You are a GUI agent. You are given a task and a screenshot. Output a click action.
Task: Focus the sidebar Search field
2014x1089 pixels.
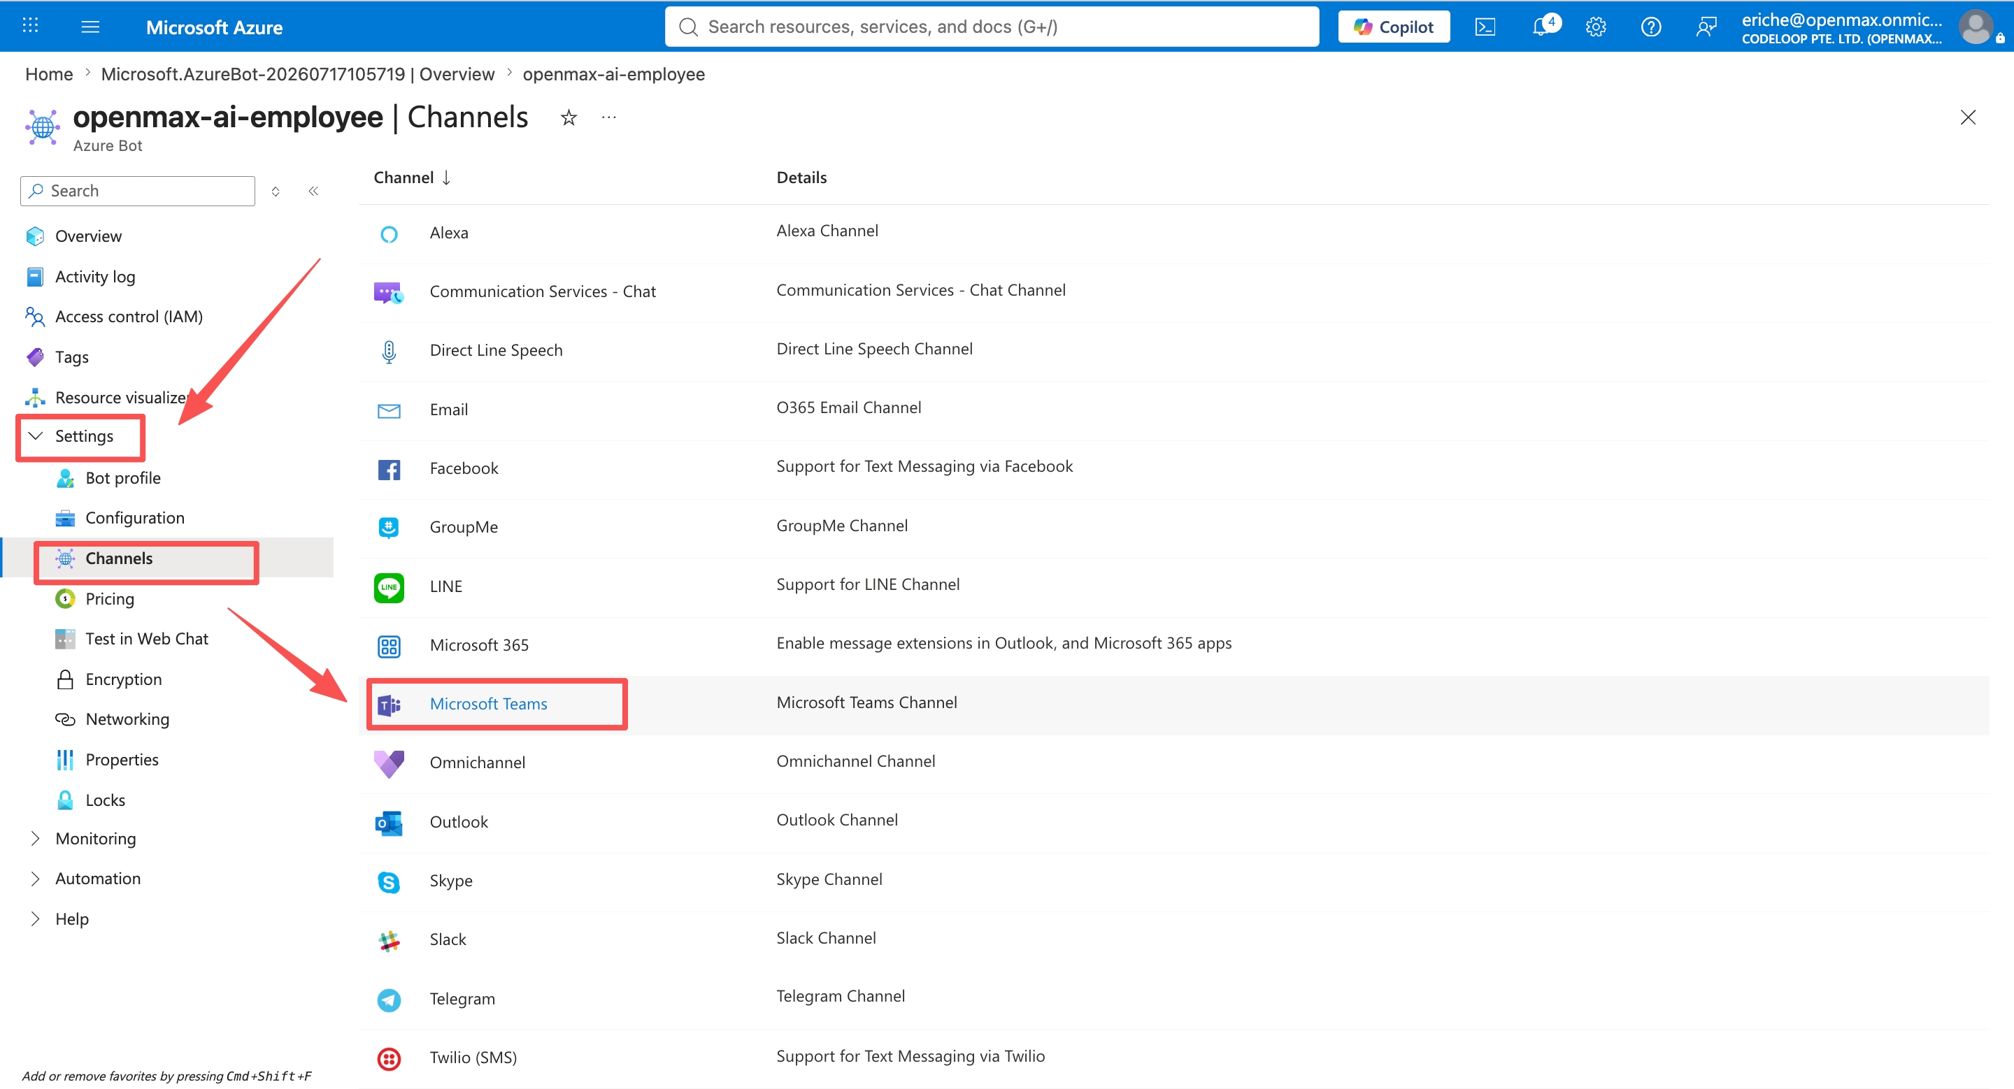138,192
